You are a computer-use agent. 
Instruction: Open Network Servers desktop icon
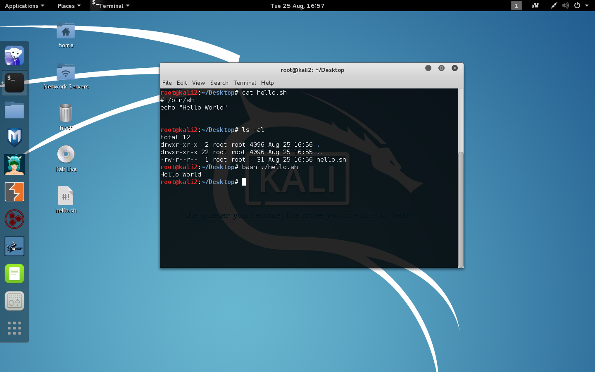[66, 76]
